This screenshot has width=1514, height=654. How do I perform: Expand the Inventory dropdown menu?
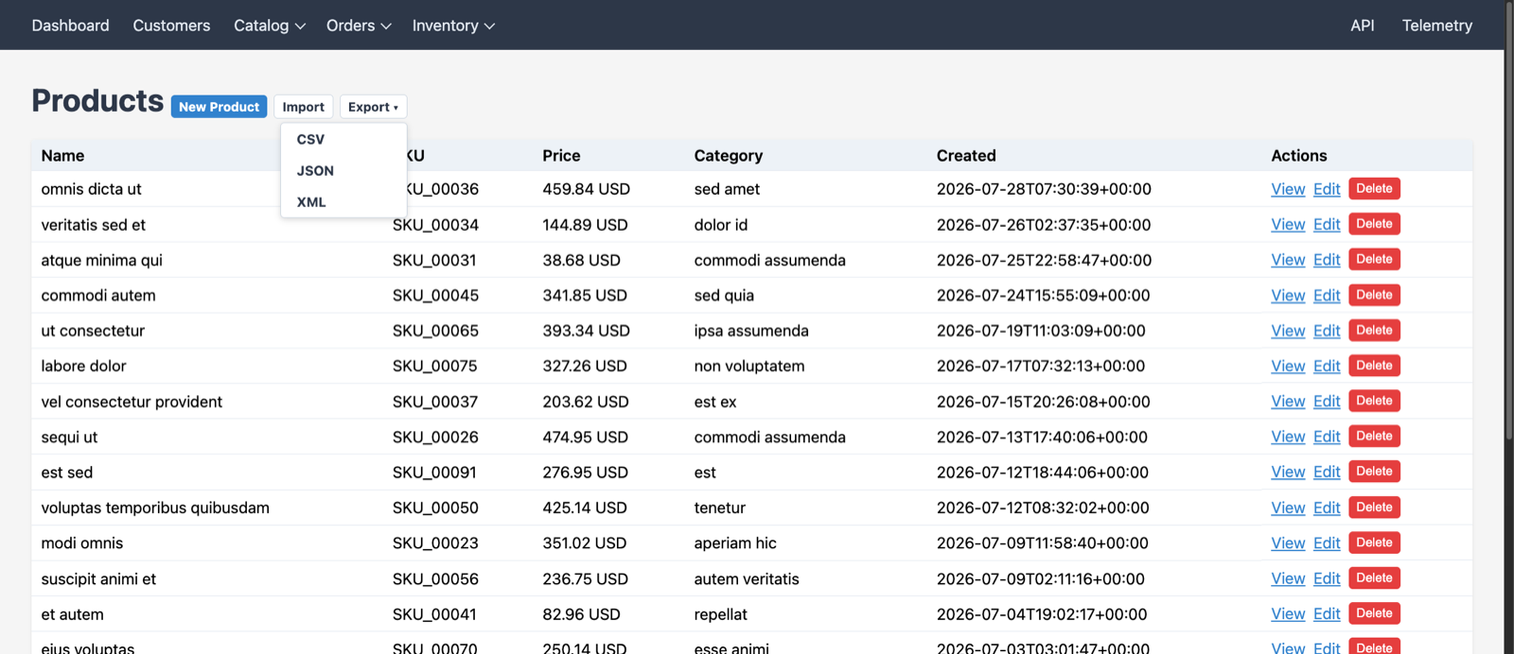[x=453, y=26]
